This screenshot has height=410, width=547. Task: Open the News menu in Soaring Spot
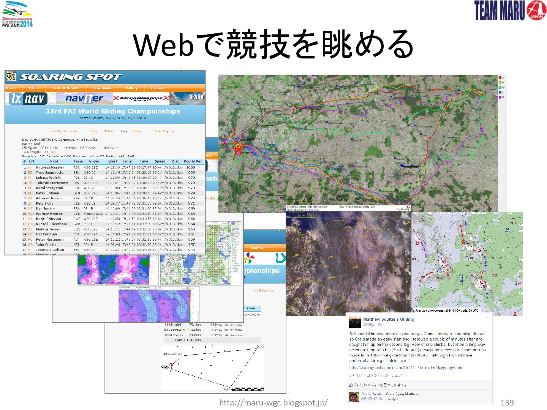11,88
